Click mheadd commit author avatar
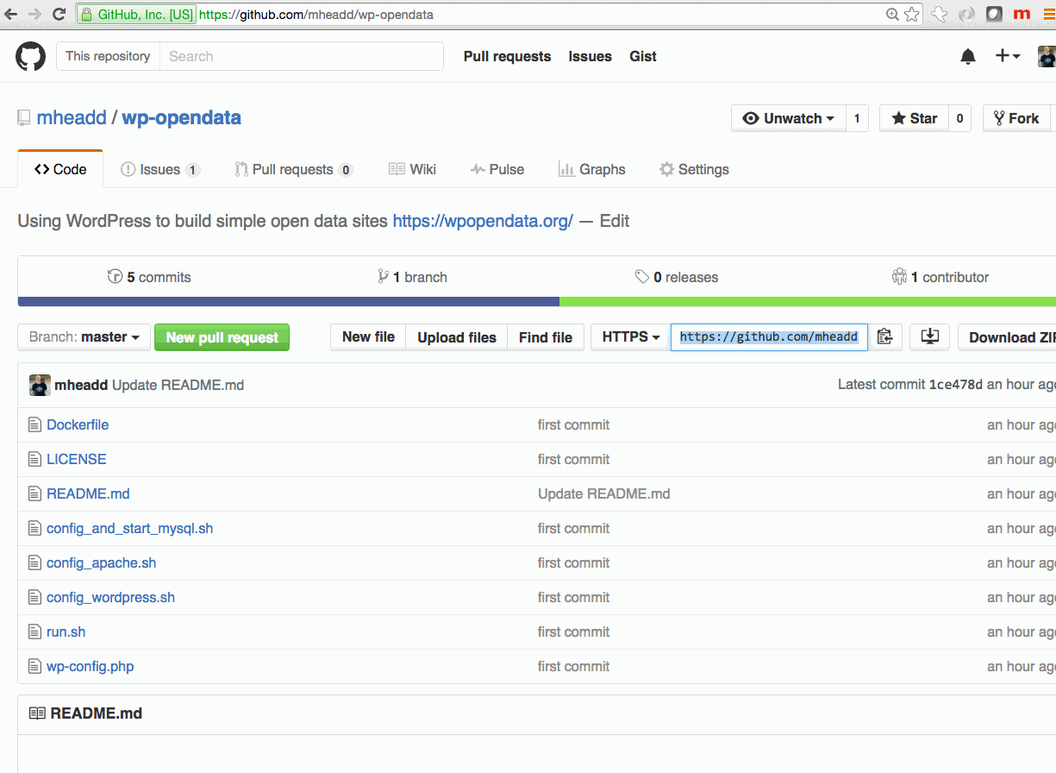1056x773 pixels. (40, 385)
